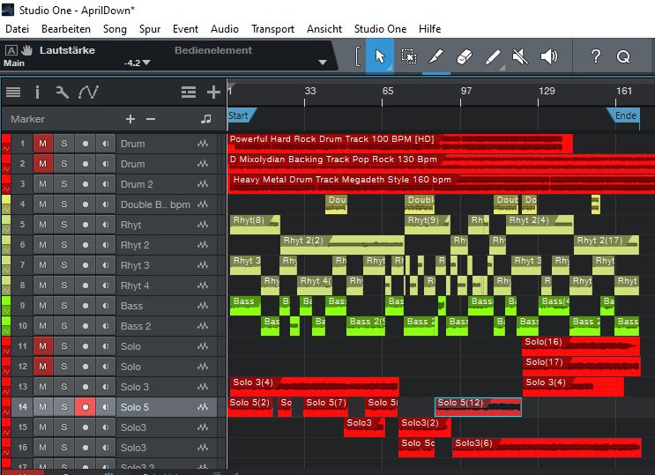The height and width of the screenshot is (475, 655).
Task: Open the track list icon
Action: tap(13, 92)
